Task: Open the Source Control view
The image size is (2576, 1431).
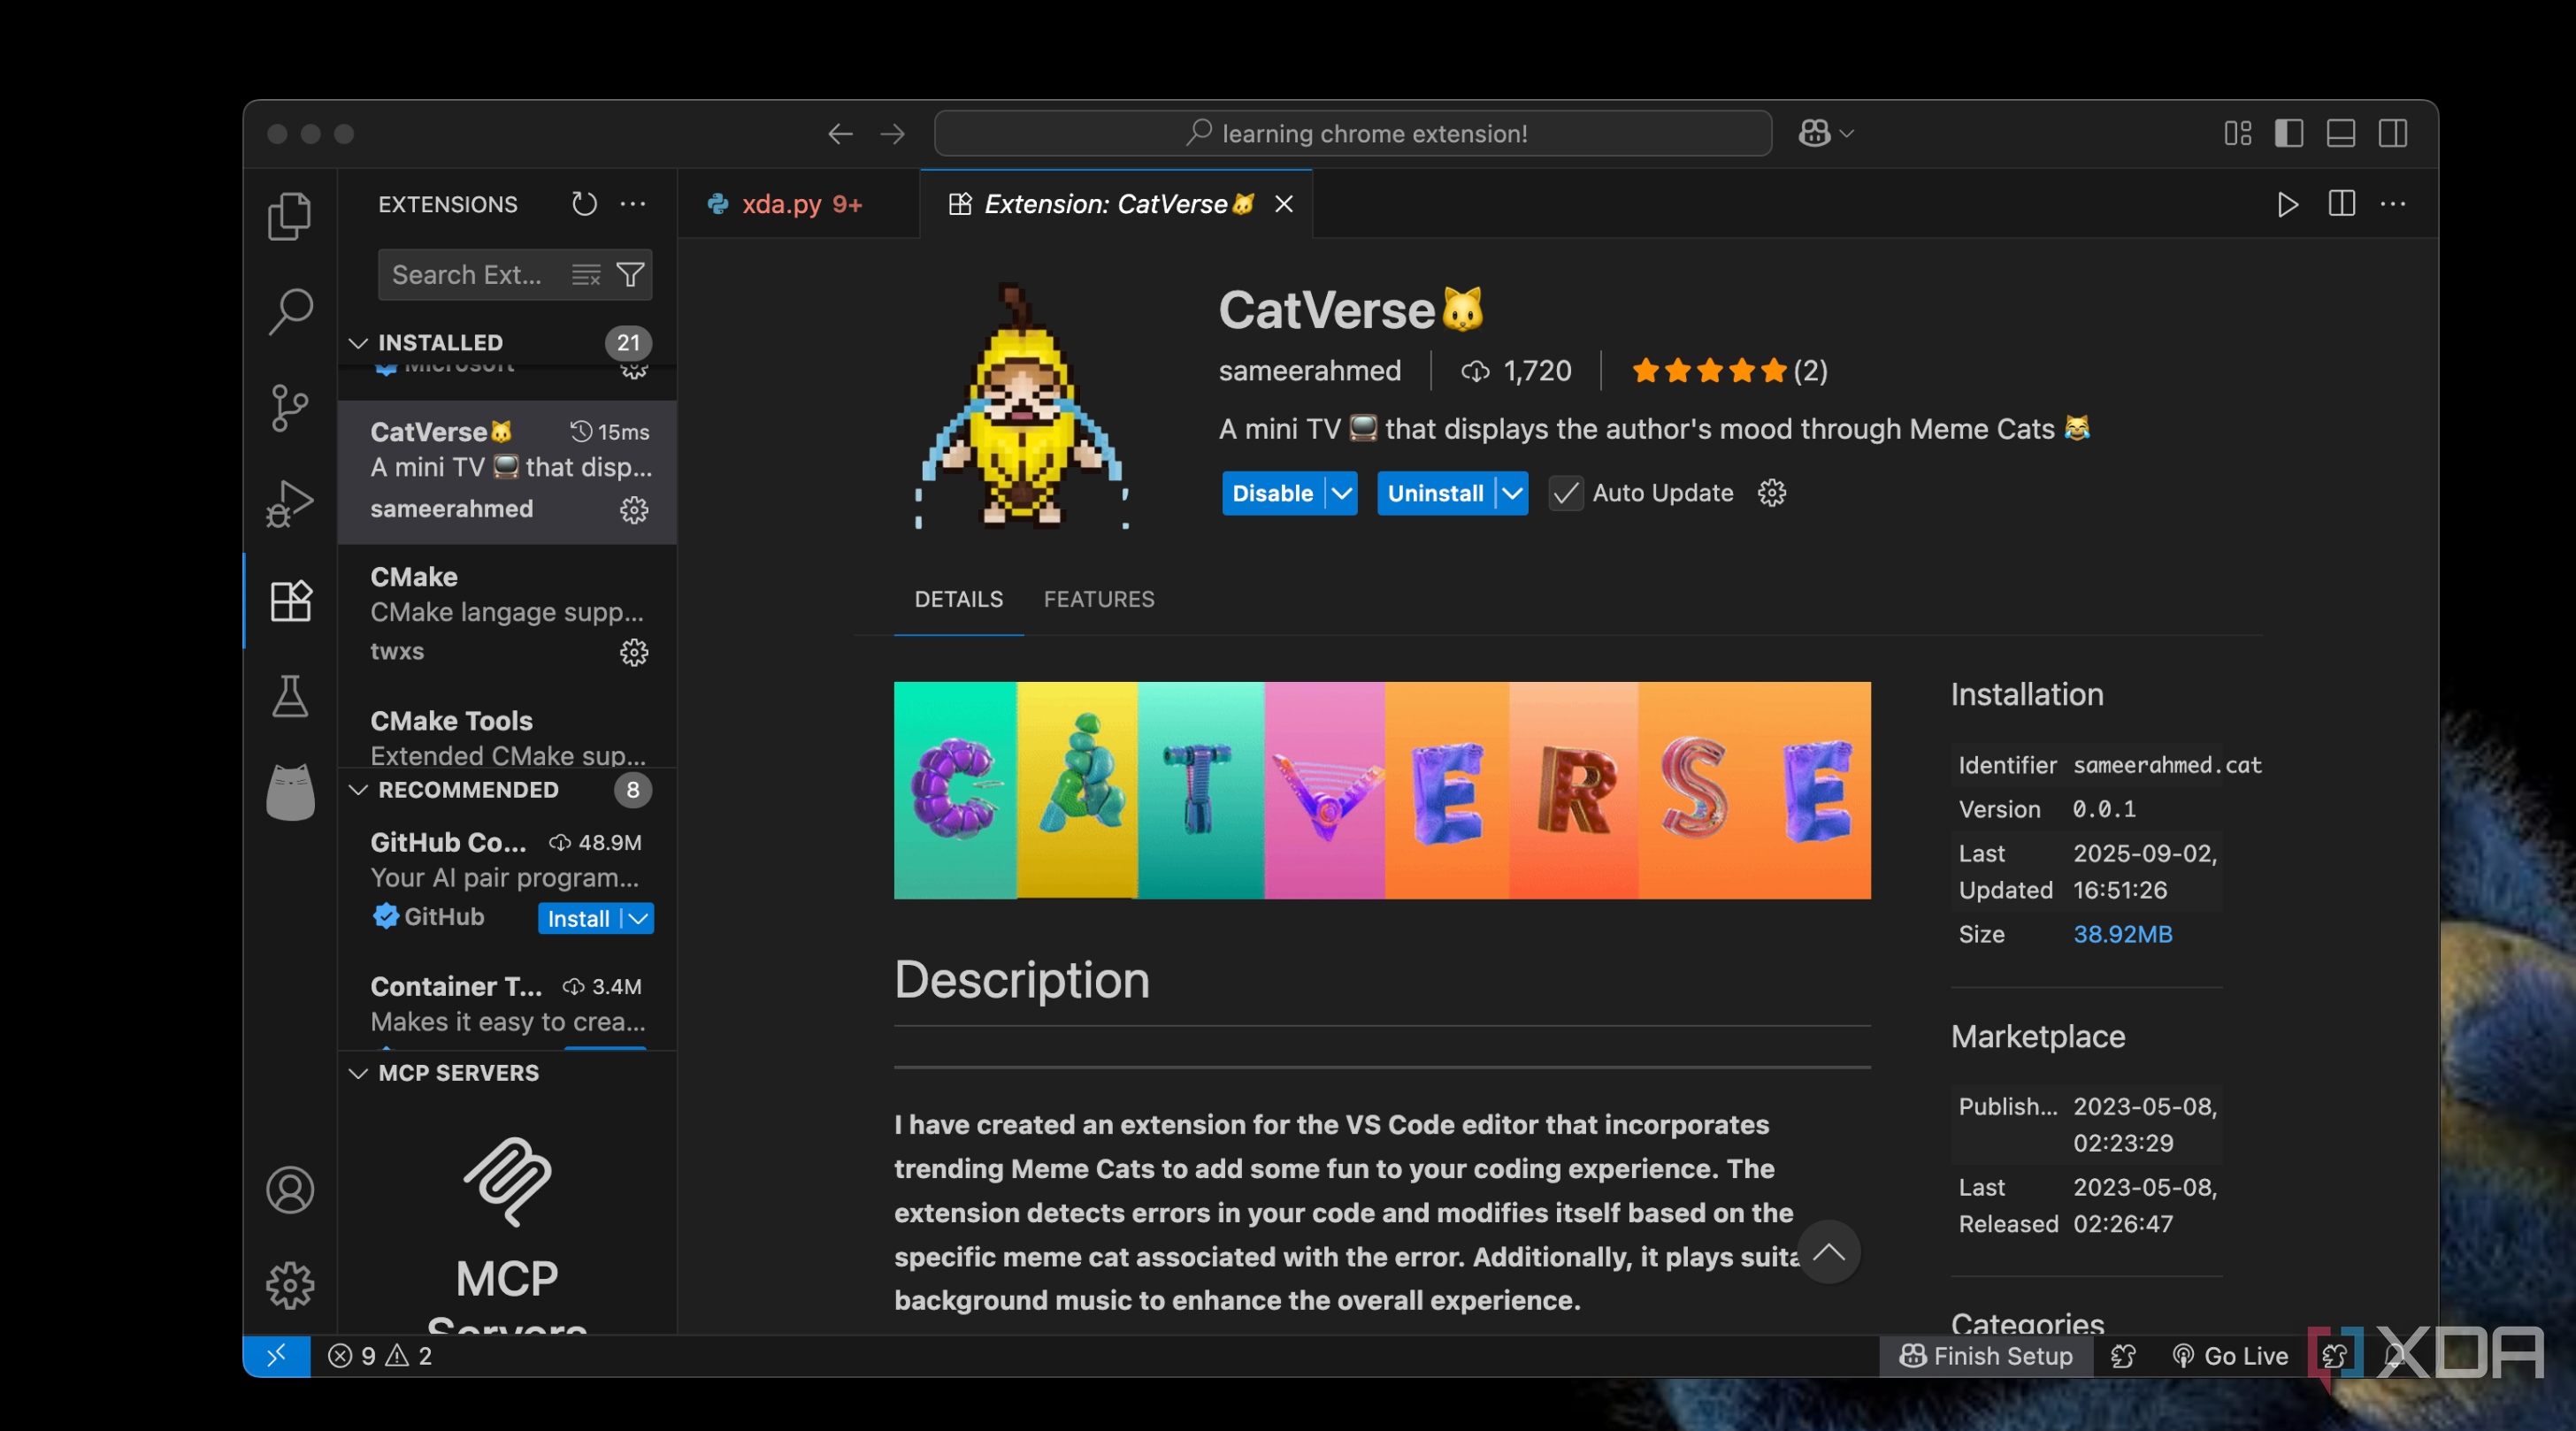Action: (x=290, y=408)
